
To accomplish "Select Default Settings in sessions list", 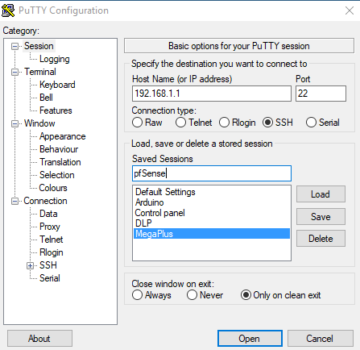I will click(165, 192).
